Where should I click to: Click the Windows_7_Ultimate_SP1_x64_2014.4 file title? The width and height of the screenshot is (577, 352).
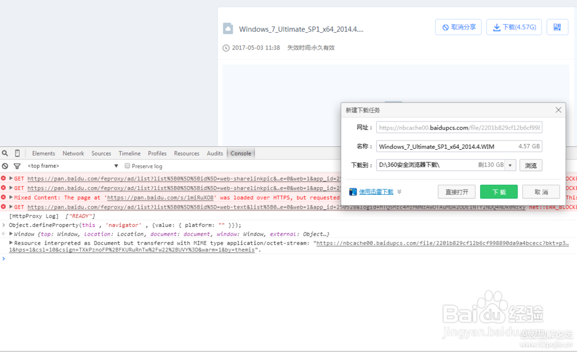301,29
